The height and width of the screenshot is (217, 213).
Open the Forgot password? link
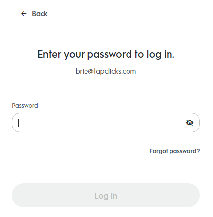point(174,151)
